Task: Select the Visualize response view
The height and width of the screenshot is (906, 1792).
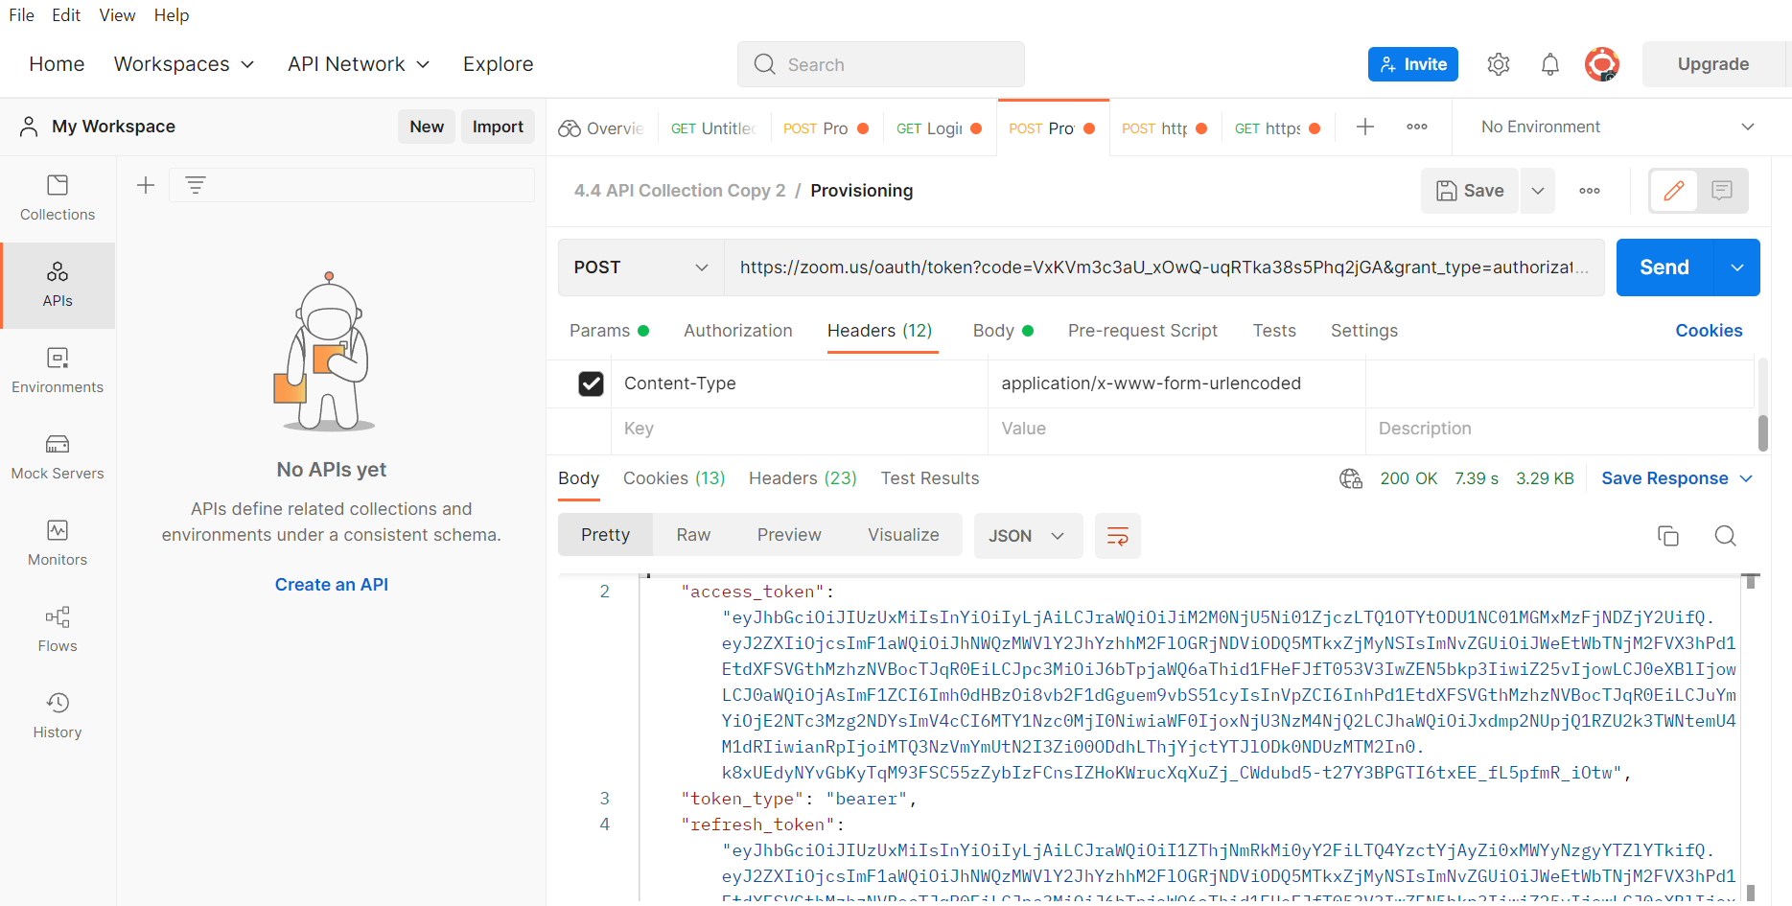Action: point(903,535)
